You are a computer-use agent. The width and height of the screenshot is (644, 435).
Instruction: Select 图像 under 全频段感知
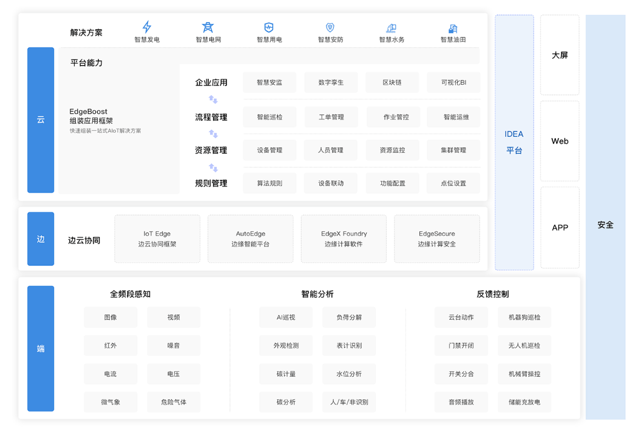[x=110, y=317]
